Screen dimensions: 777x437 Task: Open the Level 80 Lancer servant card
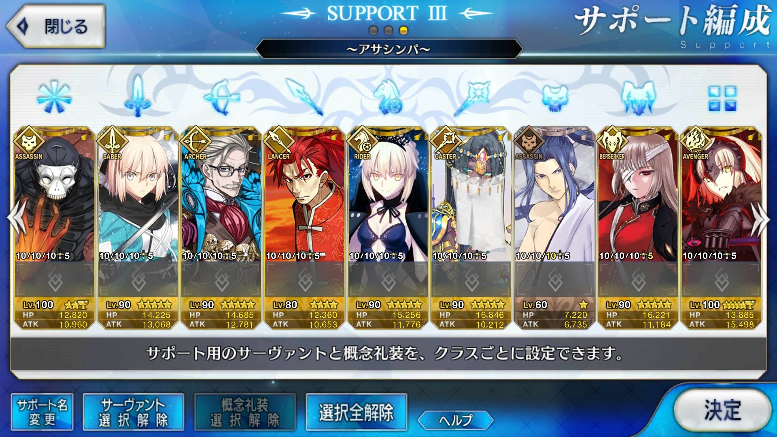[x=304, y=227]
